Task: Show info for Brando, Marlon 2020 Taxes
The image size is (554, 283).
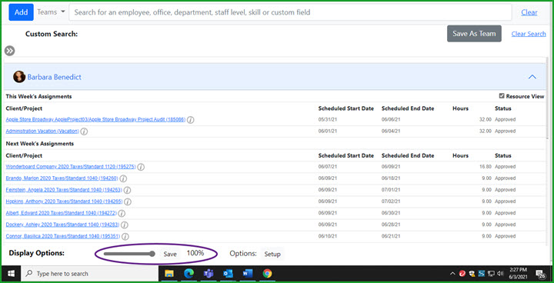Action: pyautogui.click(x=123, y=178)
